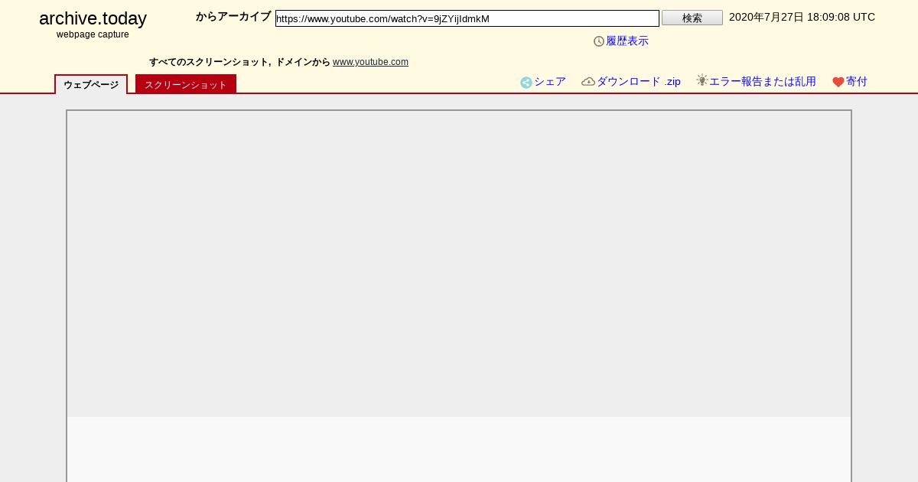
Task: Click ダウンロード .zip link
Action: 639,82
